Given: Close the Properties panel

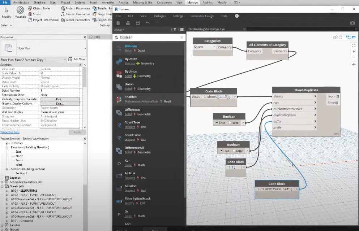Looking at the screenshot, I should pyautogui.click(x=85, y=37).
